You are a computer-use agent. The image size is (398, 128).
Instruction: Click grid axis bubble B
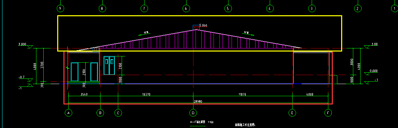100,112
